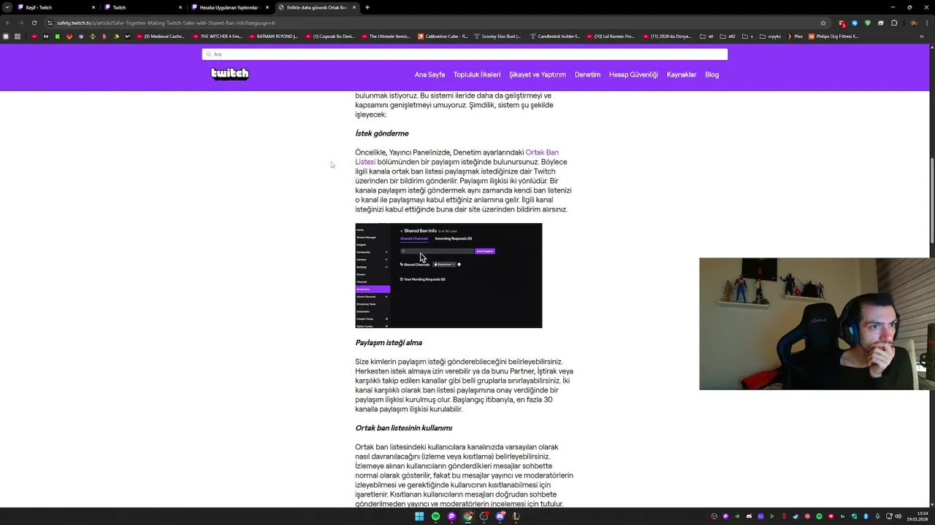Click the İstek gönderme heading

click(x=382, y=133)
